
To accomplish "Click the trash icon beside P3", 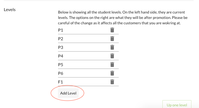I will [x=112, y=48].
